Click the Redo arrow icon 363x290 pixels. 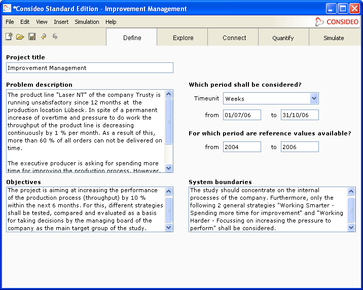pyautogui.click(x=55, y=37)
